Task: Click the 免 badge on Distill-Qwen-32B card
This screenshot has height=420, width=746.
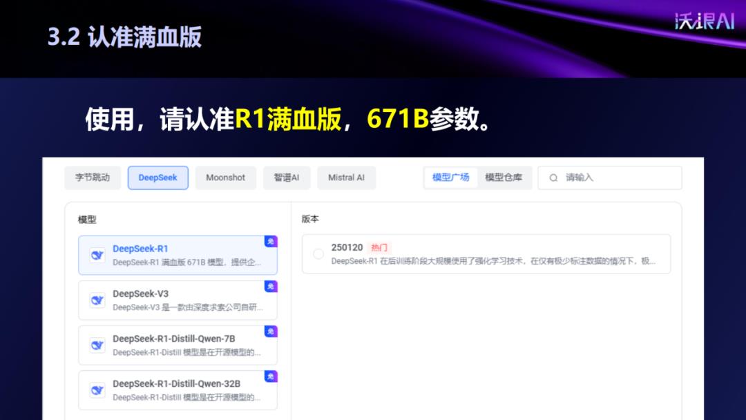Action: [271, 376]
